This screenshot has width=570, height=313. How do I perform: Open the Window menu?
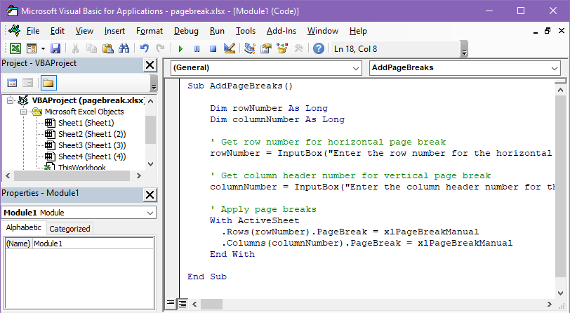[323, 31]
